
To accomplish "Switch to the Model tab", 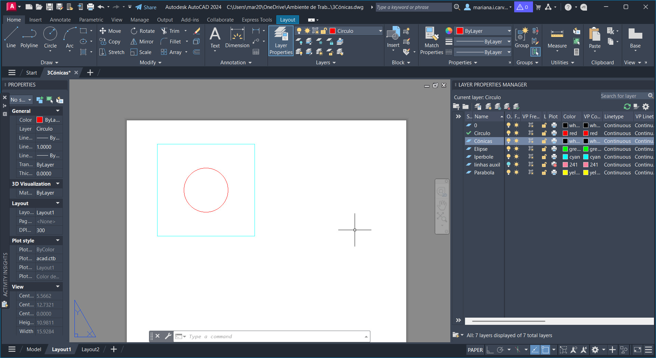I will [34, 349].
